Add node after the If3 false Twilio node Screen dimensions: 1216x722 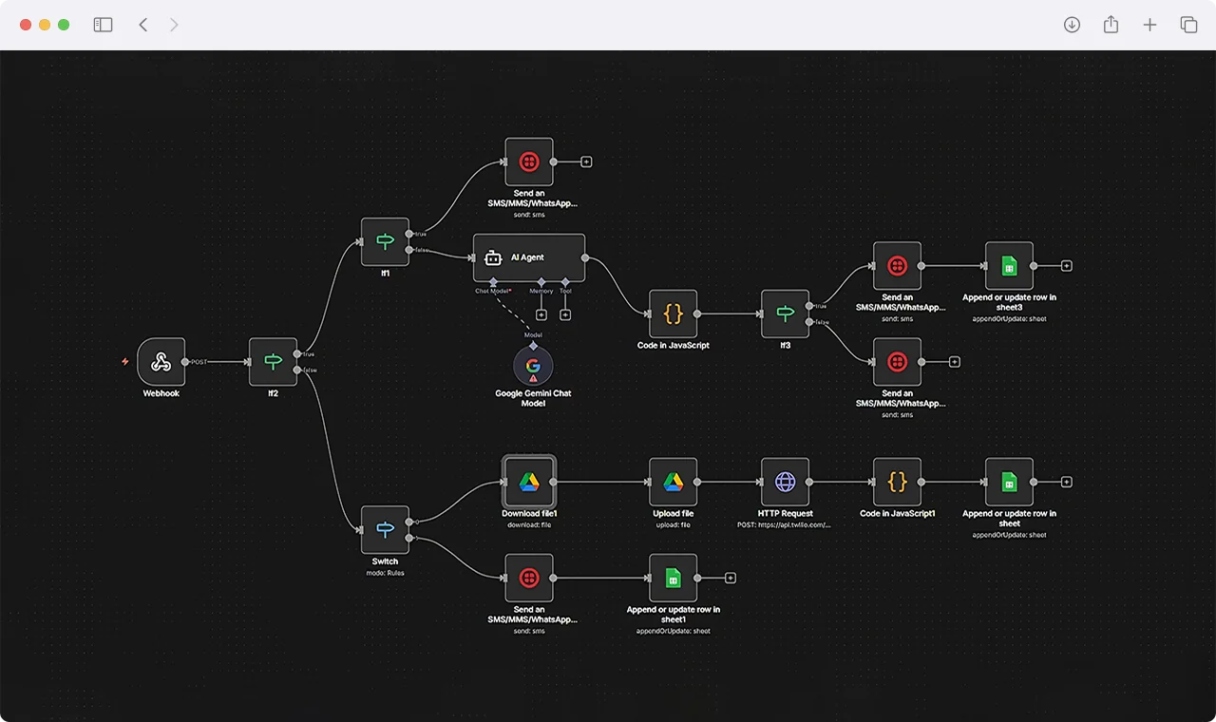pos(955,362)
